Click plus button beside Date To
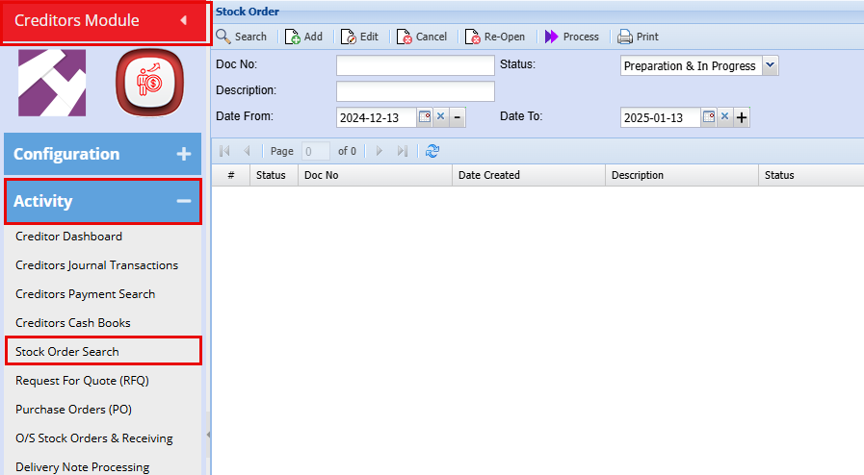 click(742, 117)
